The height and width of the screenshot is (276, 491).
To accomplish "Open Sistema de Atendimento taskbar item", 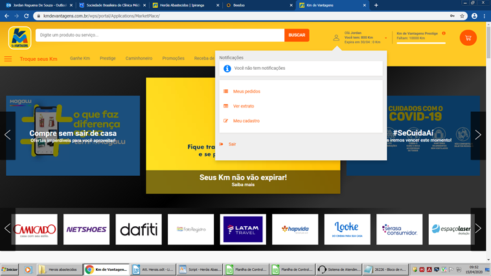I will pyautogui.click(x=339, y=270).
